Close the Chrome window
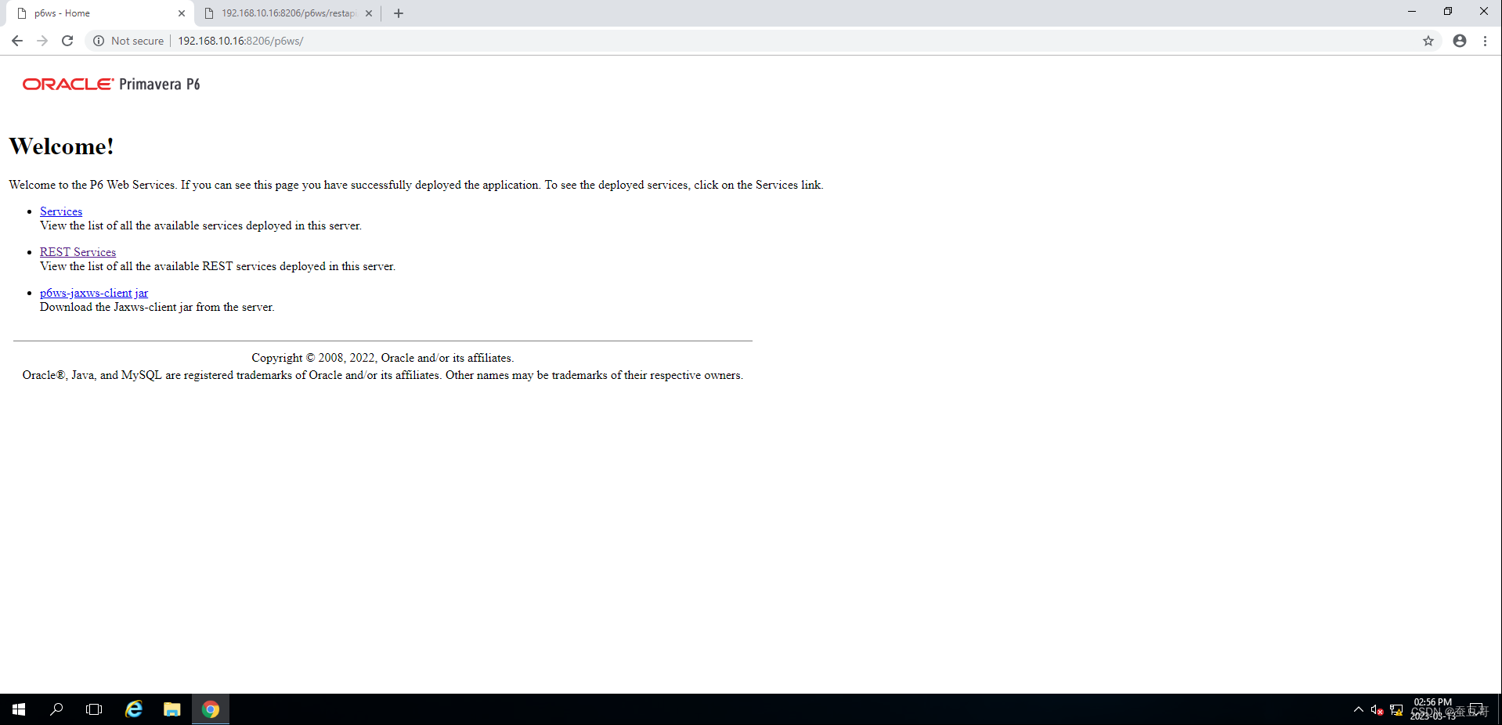This screenshot has height=725, width=1502. point(1484,11)
